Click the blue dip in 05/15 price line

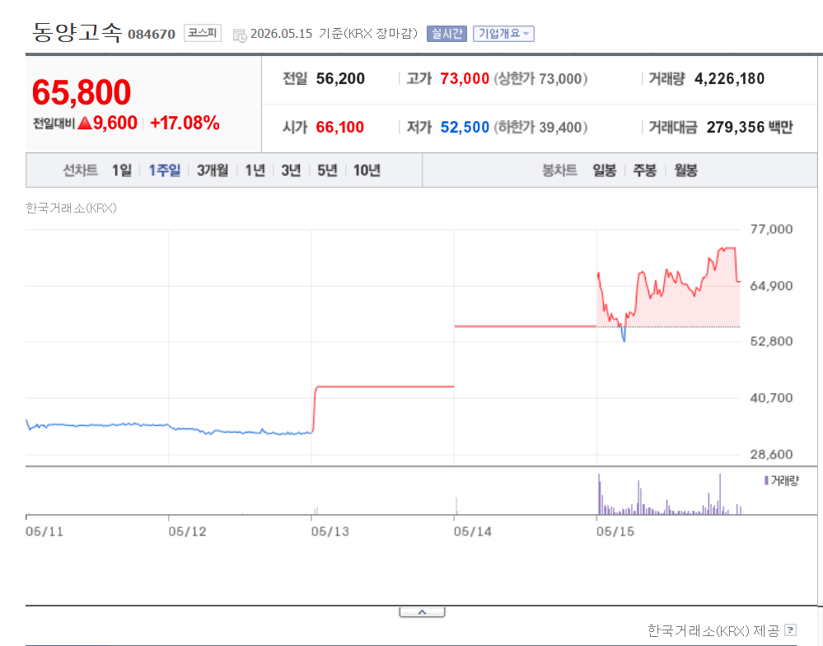coord(624,335)
